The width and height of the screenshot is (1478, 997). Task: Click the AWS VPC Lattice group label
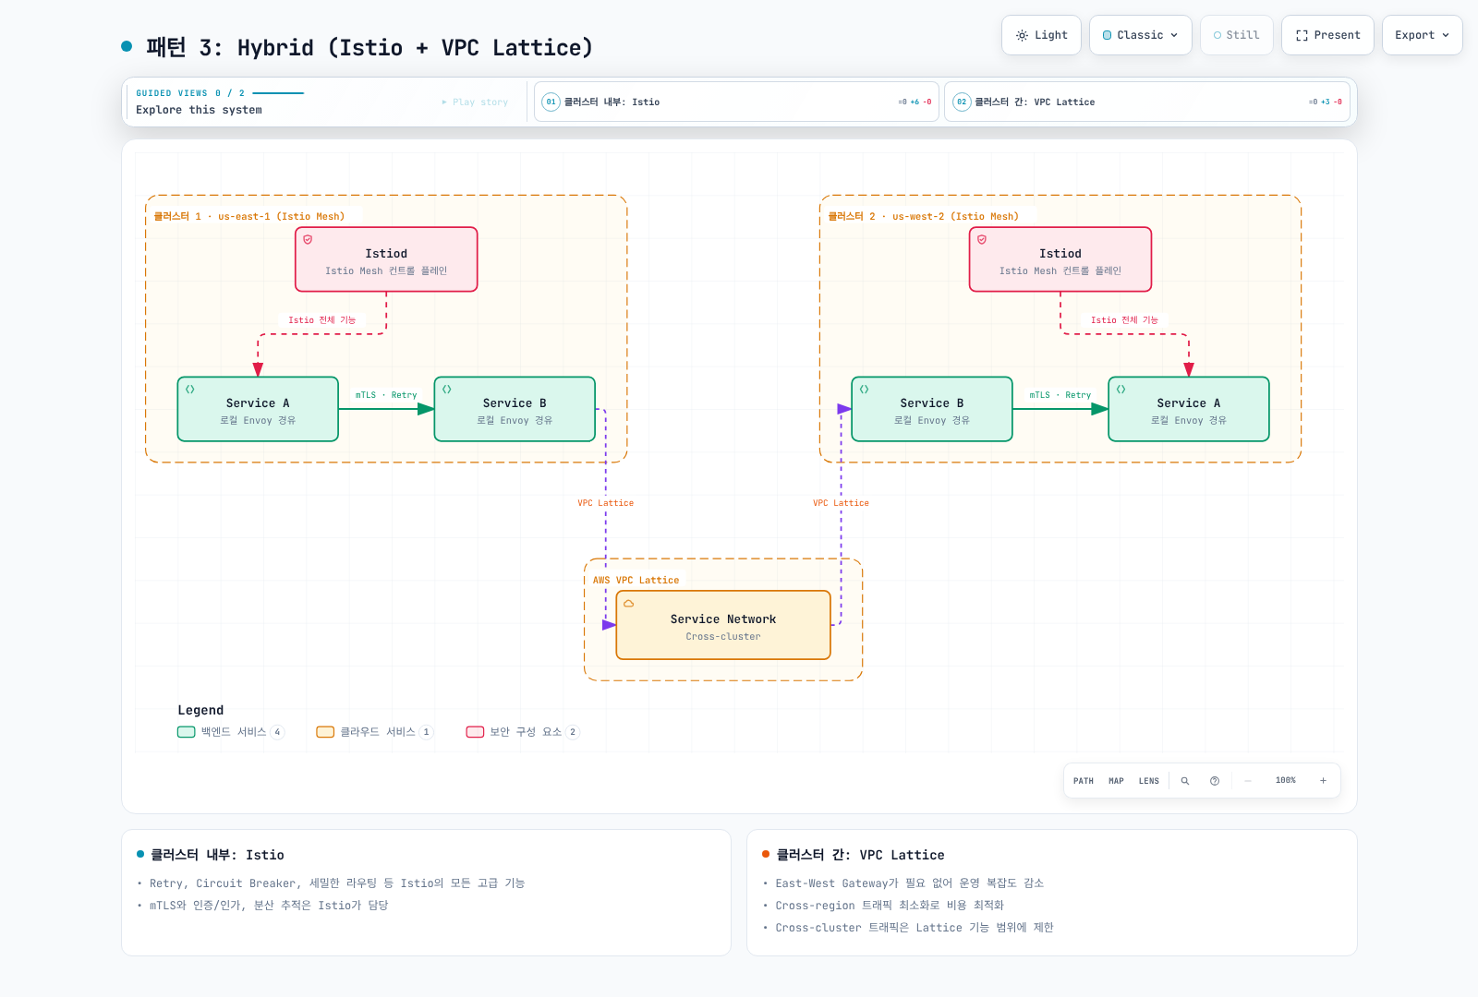636,581
